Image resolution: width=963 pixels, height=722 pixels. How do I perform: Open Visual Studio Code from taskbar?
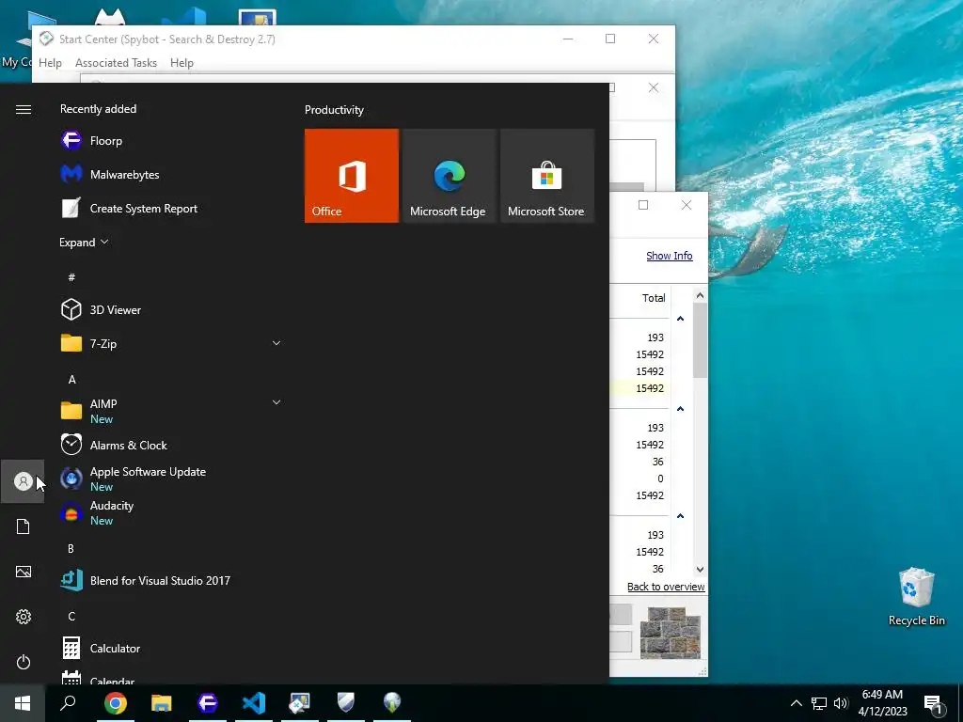[254, 702]
